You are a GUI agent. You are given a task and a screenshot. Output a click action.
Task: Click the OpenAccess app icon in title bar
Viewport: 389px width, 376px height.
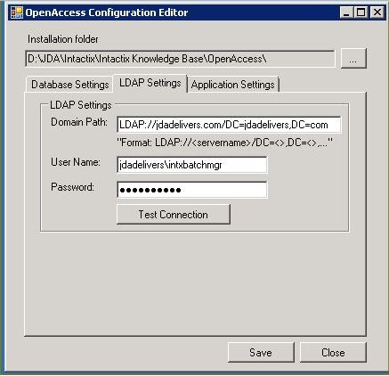[x=17, y=12]
